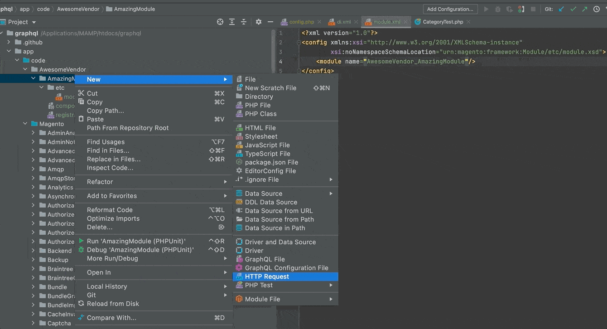607x329 pixels.
Task: Click the Expand All icon in Project panel
Action: [232, 22]
